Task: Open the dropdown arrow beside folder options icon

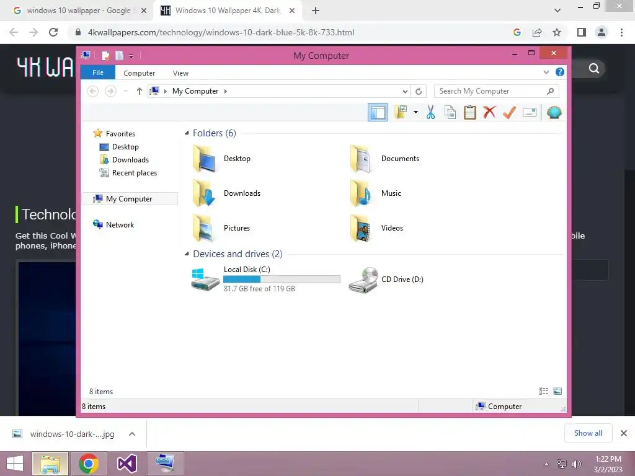Action: [x=415, y=112]
